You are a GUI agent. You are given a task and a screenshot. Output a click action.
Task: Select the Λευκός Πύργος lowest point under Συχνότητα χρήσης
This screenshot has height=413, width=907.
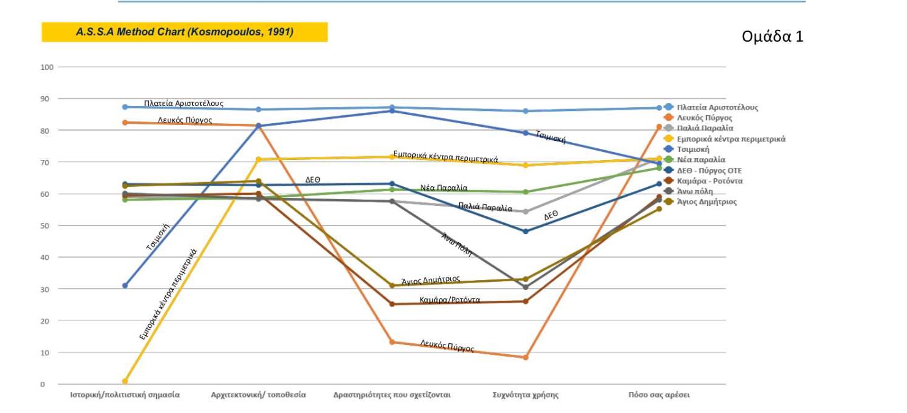tap(525, 357)
